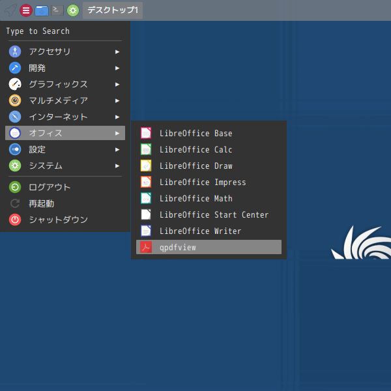Open the グラフィックス category
The height and width of the screenshot is (391, 391).
(x=65, y=84)
